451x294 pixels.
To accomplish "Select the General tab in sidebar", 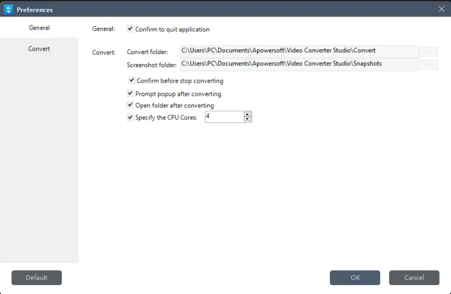I will click(x=39, y=28).
